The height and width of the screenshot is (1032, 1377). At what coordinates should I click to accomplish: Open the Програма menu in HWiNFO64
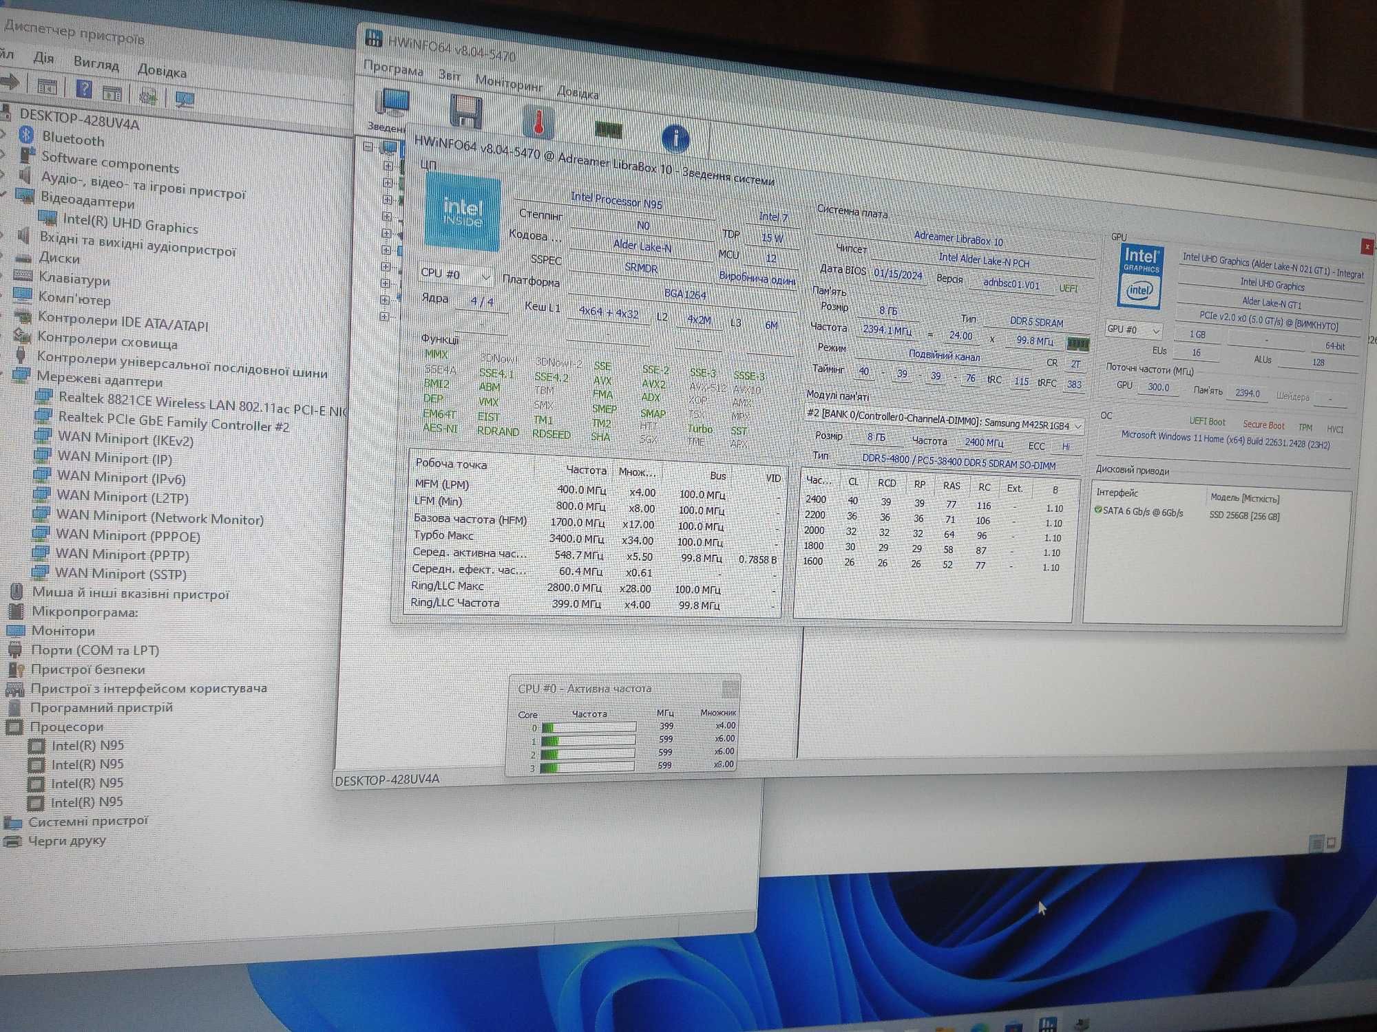(x=393, y=69)
